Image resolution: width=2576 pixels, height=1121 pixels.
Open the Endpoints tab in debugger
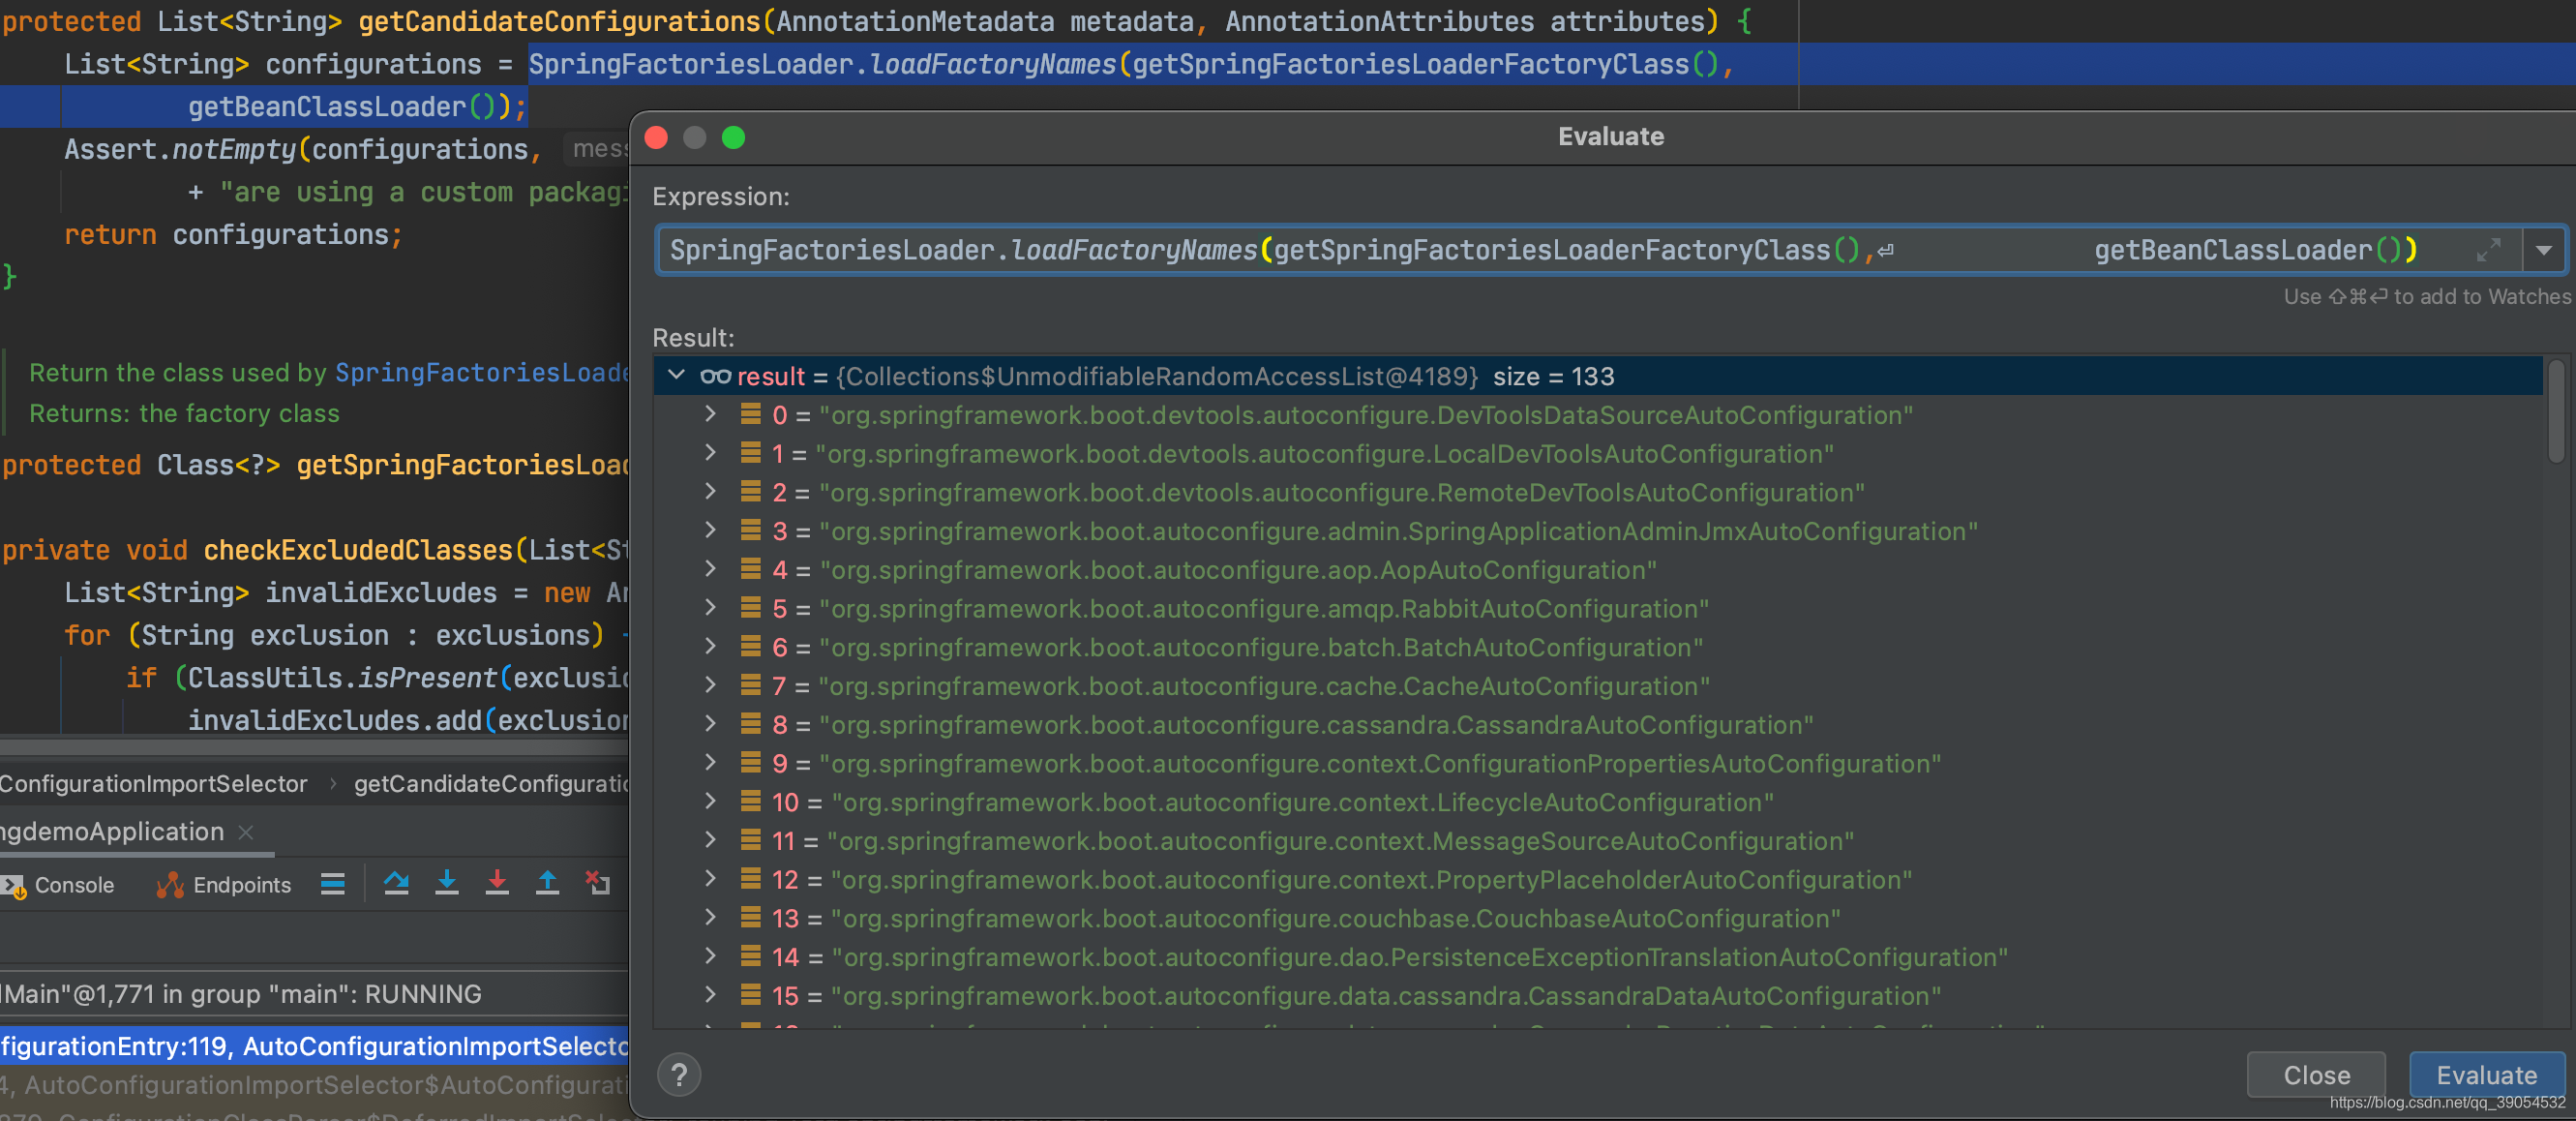(224, 885)
